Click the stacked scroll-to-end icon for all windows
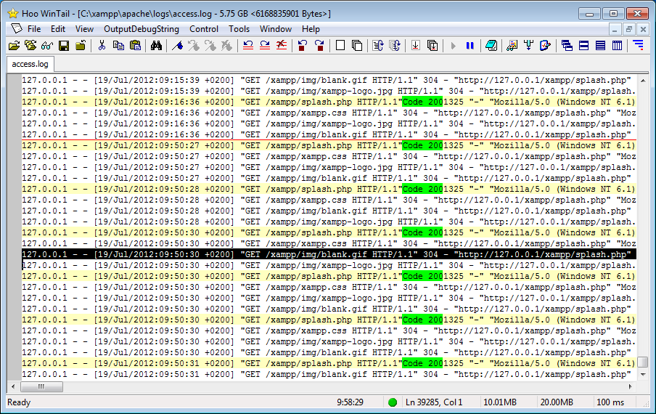The height and width of the screenshot is (414, 656). point(432,45)
